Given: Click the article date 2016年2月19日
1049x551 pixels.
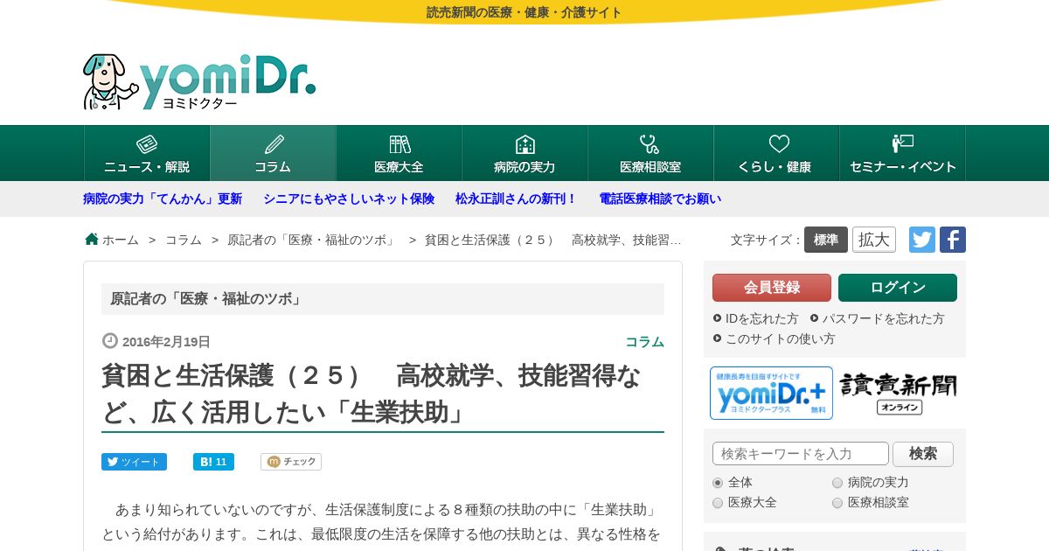Looking at the screenshot, I should pos(166,342).
